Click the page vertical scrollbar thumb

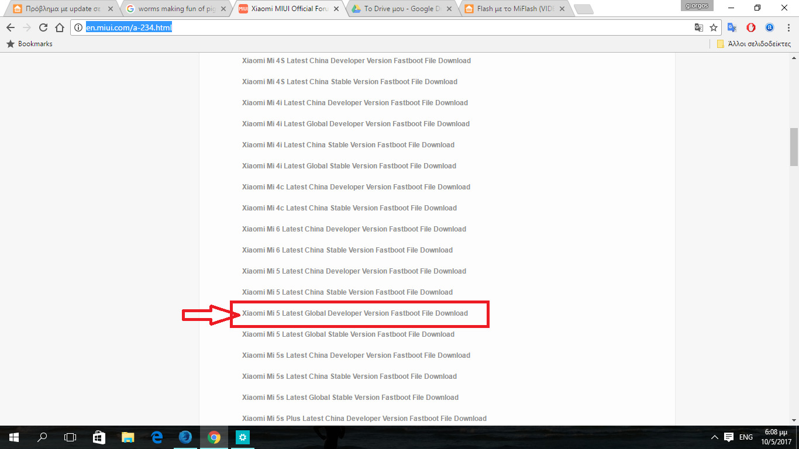[794, 147]
